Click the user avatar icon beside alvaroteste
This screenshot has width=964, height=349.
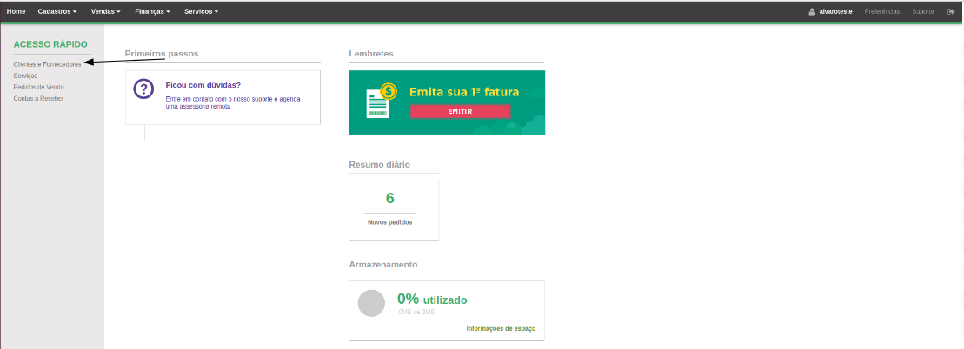click(x=812, y=11)
